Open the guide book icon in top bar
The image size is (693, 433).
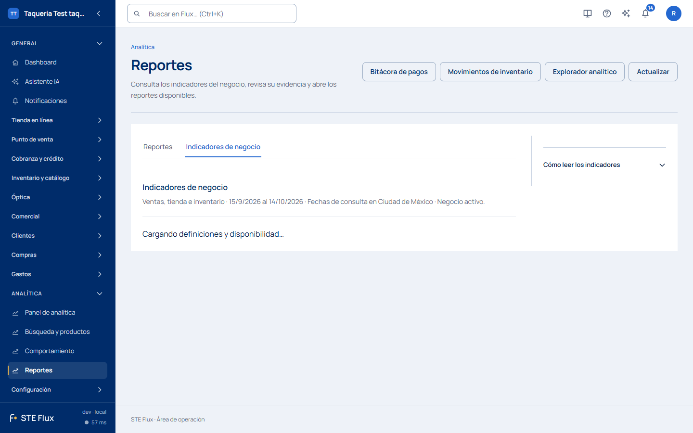pyautogui.click(x=588, y=13)
